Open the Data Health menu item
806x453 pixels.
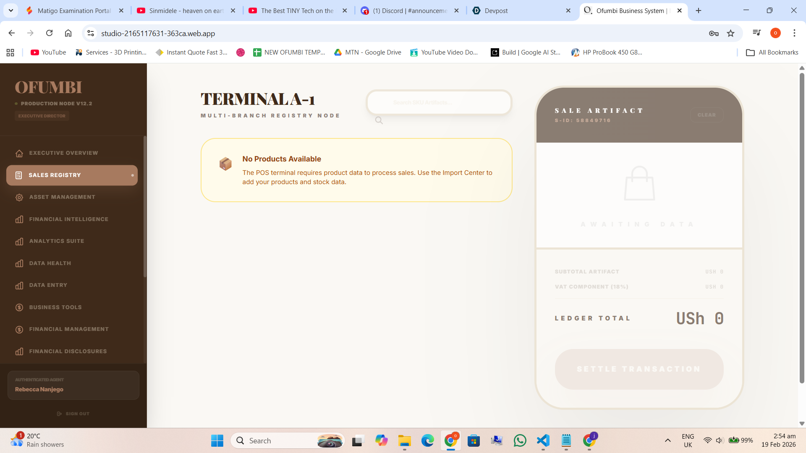click(x=50, y=263)
